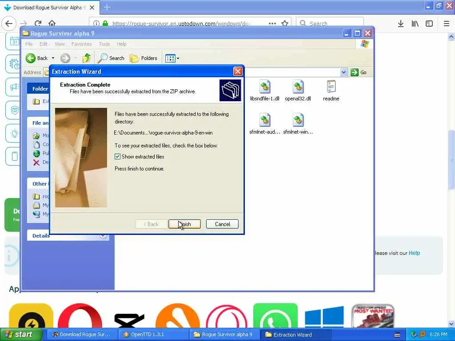The image size is (455, 341).
Task: Click system tray clock
Action: (439, 334)
